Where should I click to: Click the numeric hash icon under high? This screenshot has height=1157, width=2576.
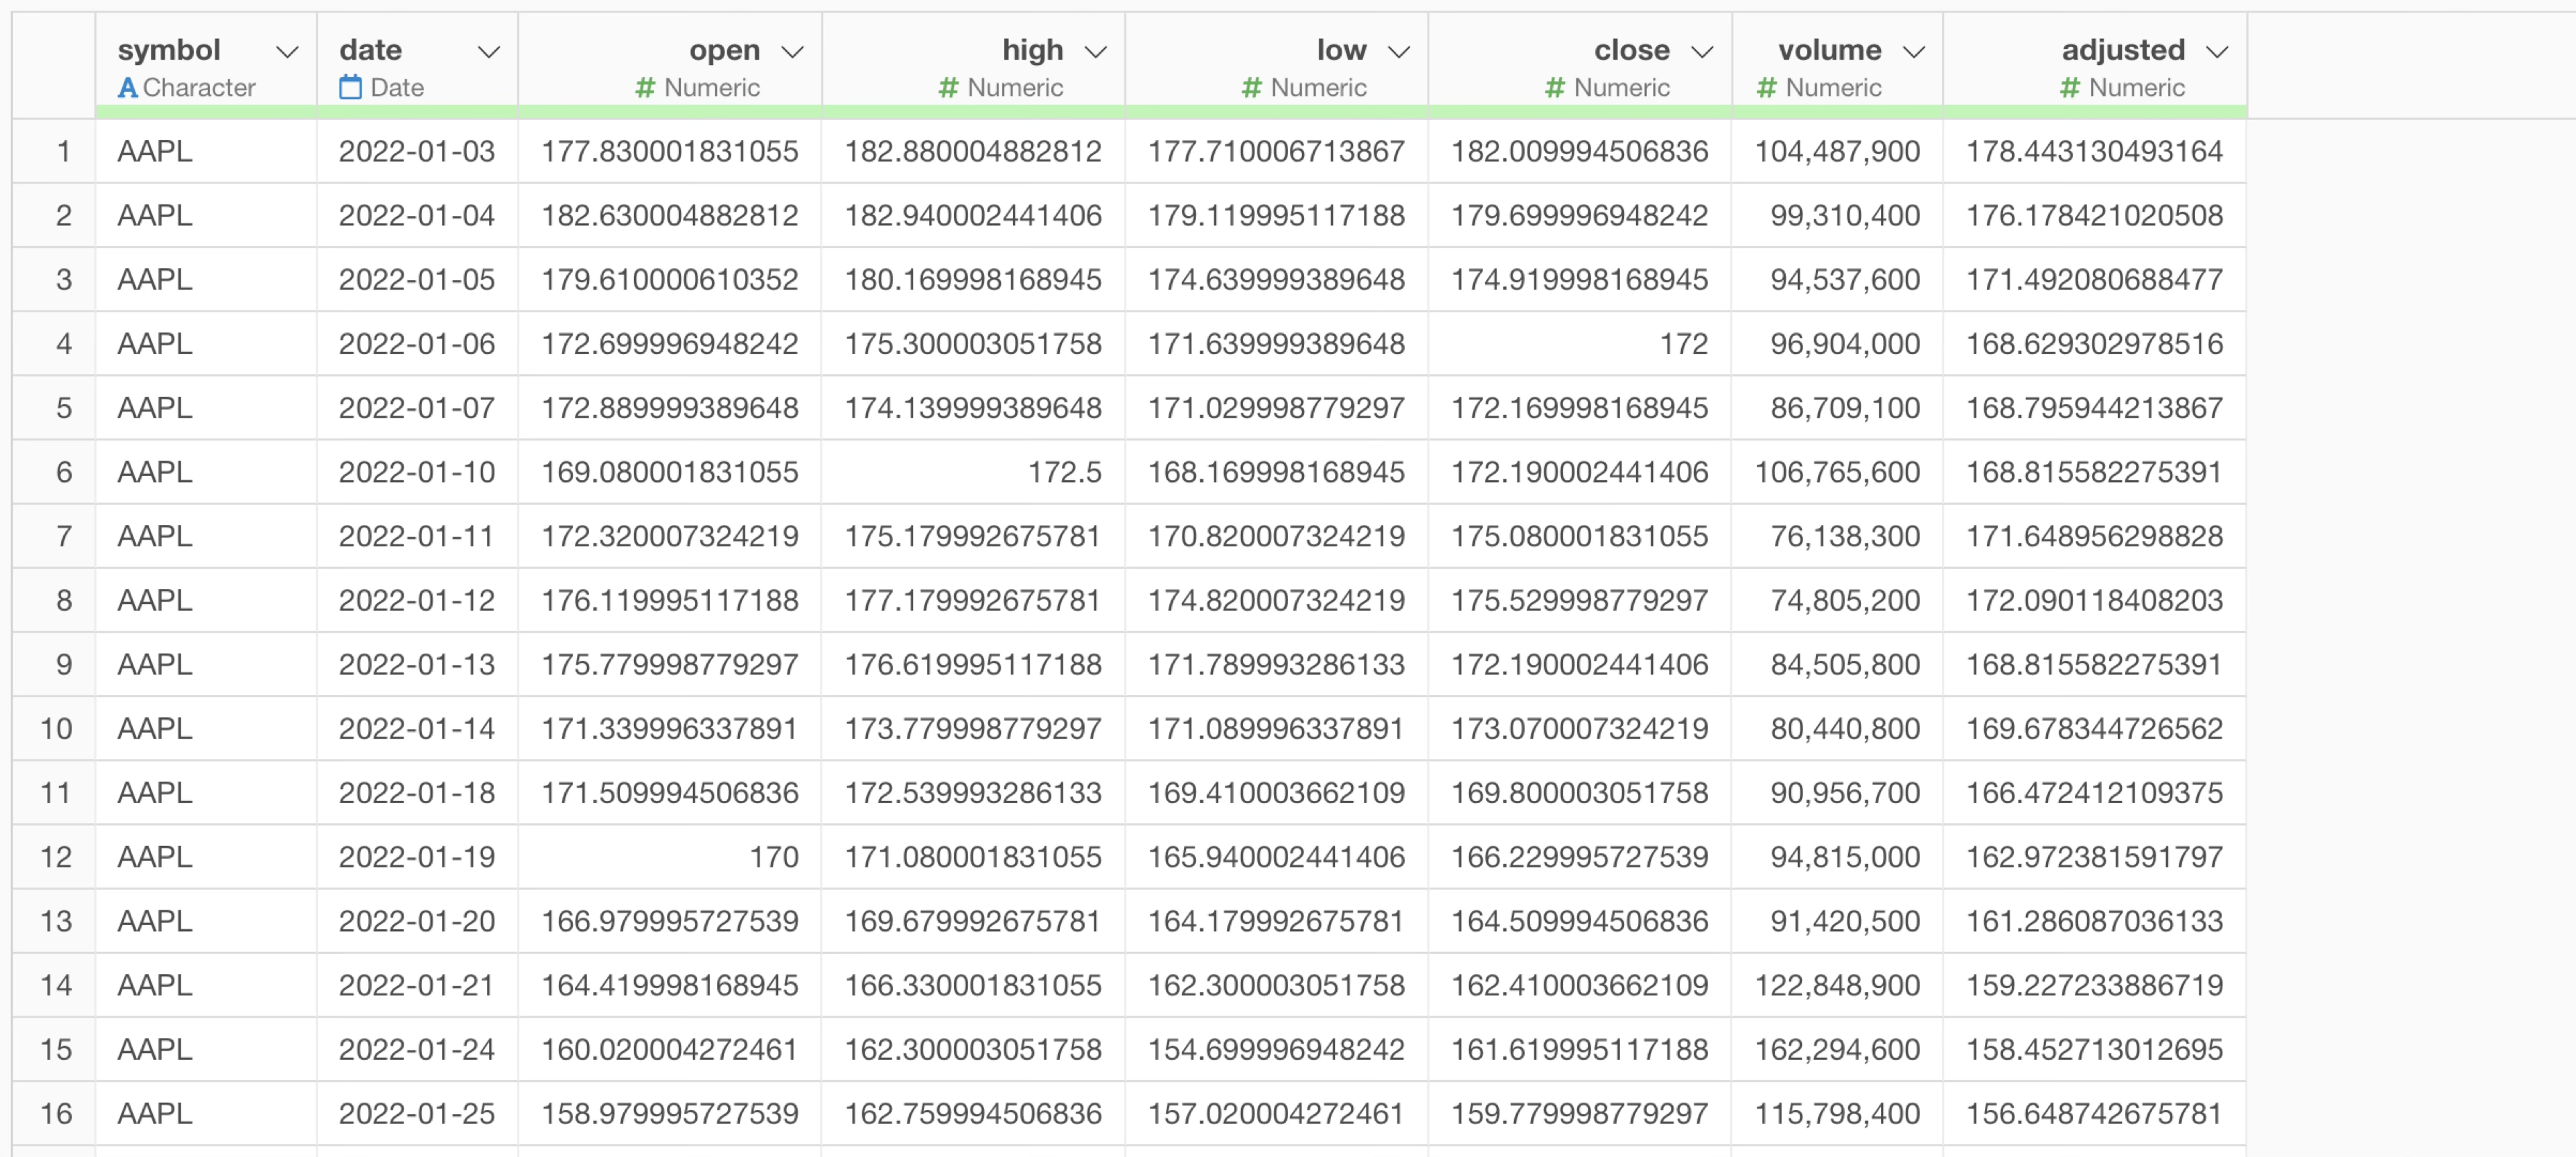coord(948,88)
